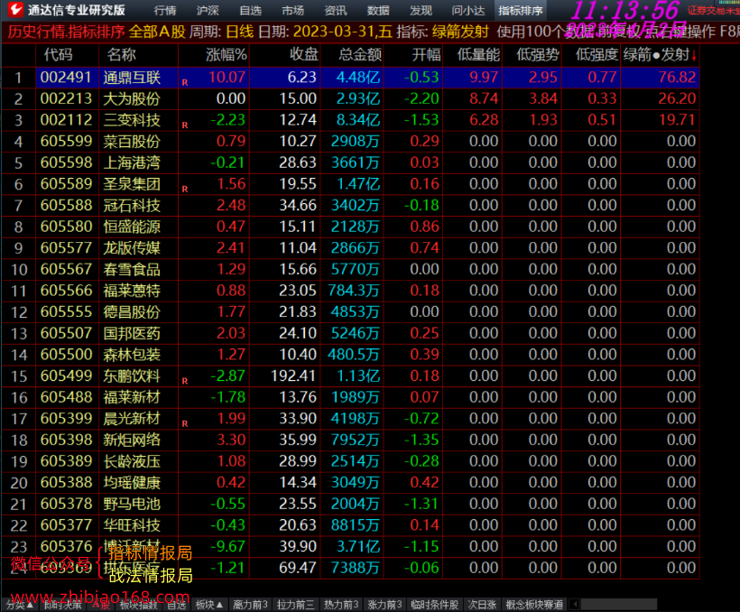The image size is (740, 612).
Task: Open the 自选 menu in the top bar
Action: pyautogui.click(x=251, y=11)
